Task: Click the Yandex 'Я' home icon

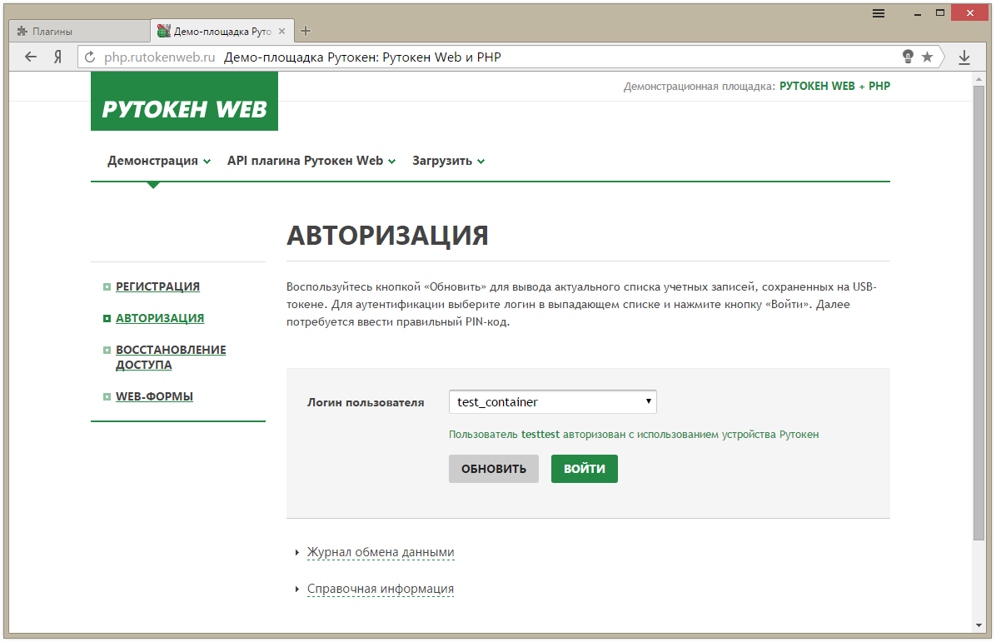Action: 58,57
